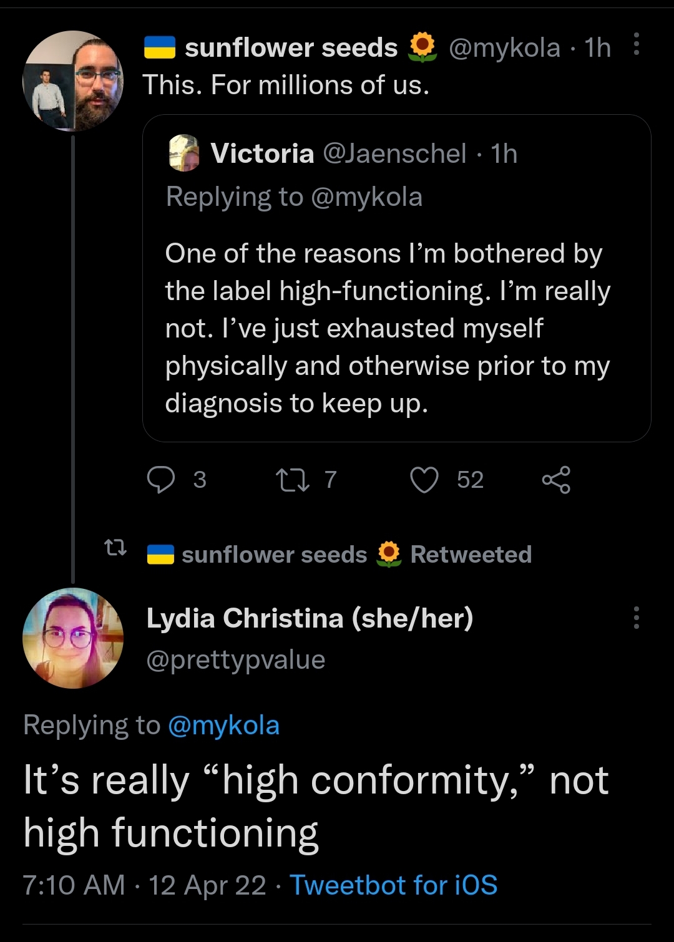Viewport: 674px width, 942px height.
Task: Click the @Jaenschel handle in quoted tweet
Action: [x=394, y=153]
